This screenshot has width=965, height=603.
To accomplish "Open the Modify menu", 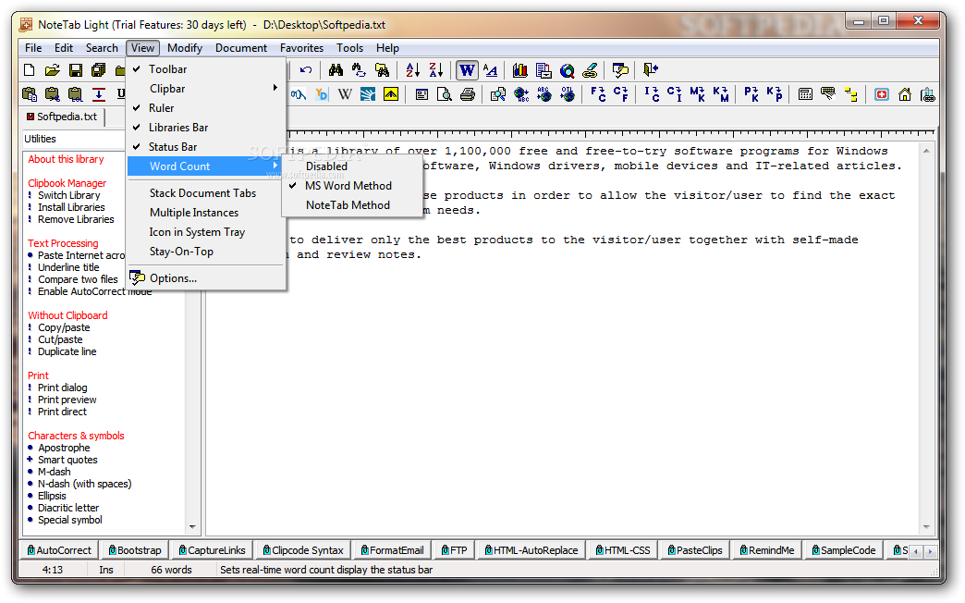I will pyautogui.click(x=185, y=48).
